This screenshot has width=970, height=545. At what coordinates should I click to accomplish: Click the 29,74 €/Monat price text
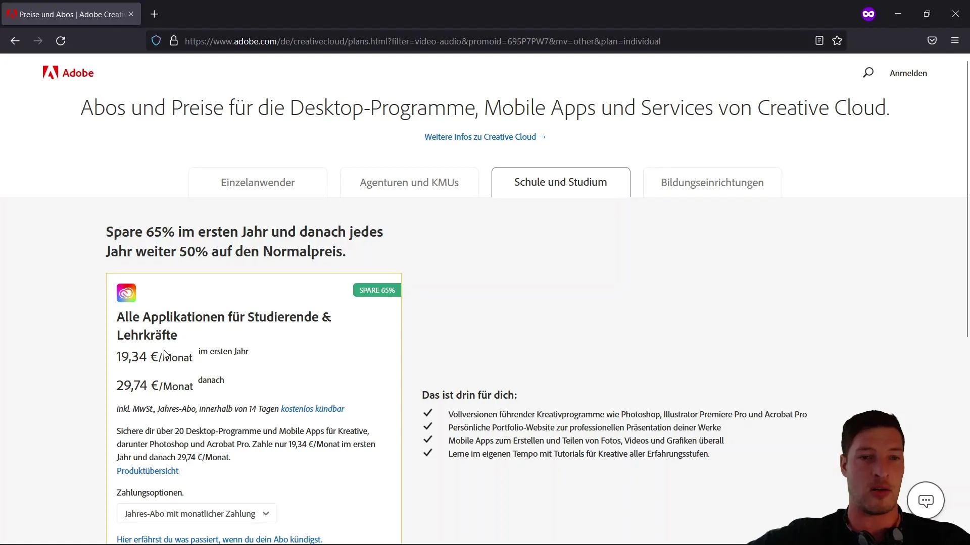click(155, 386)
